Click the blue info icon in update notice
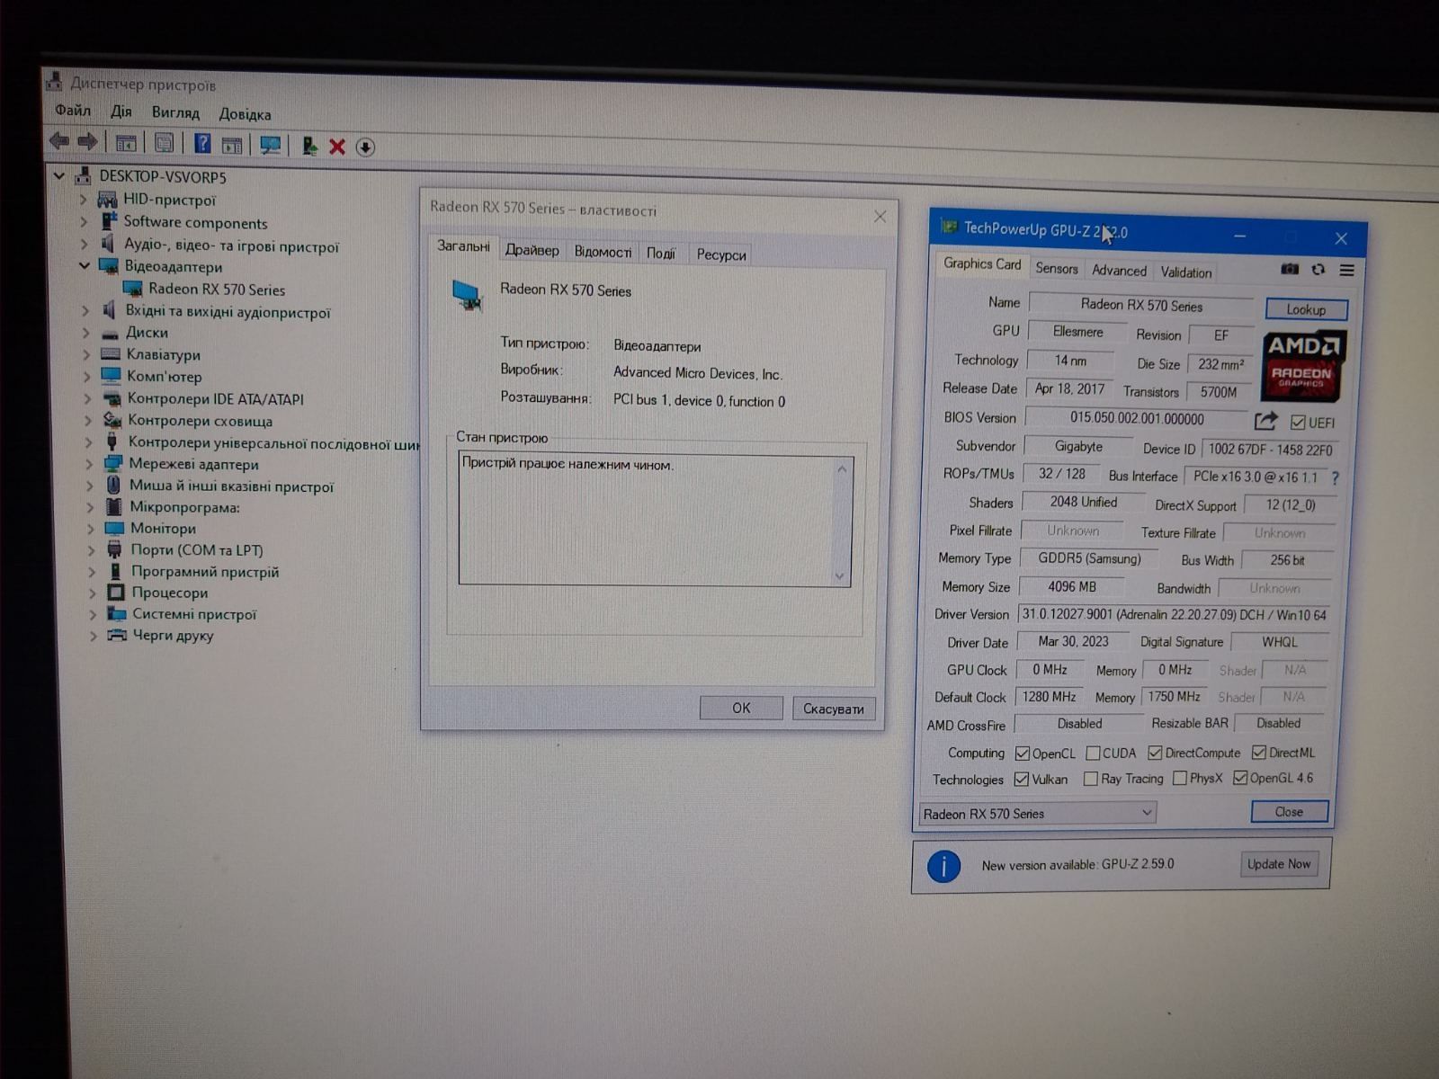1439x1079 pixels. [943, 866]
